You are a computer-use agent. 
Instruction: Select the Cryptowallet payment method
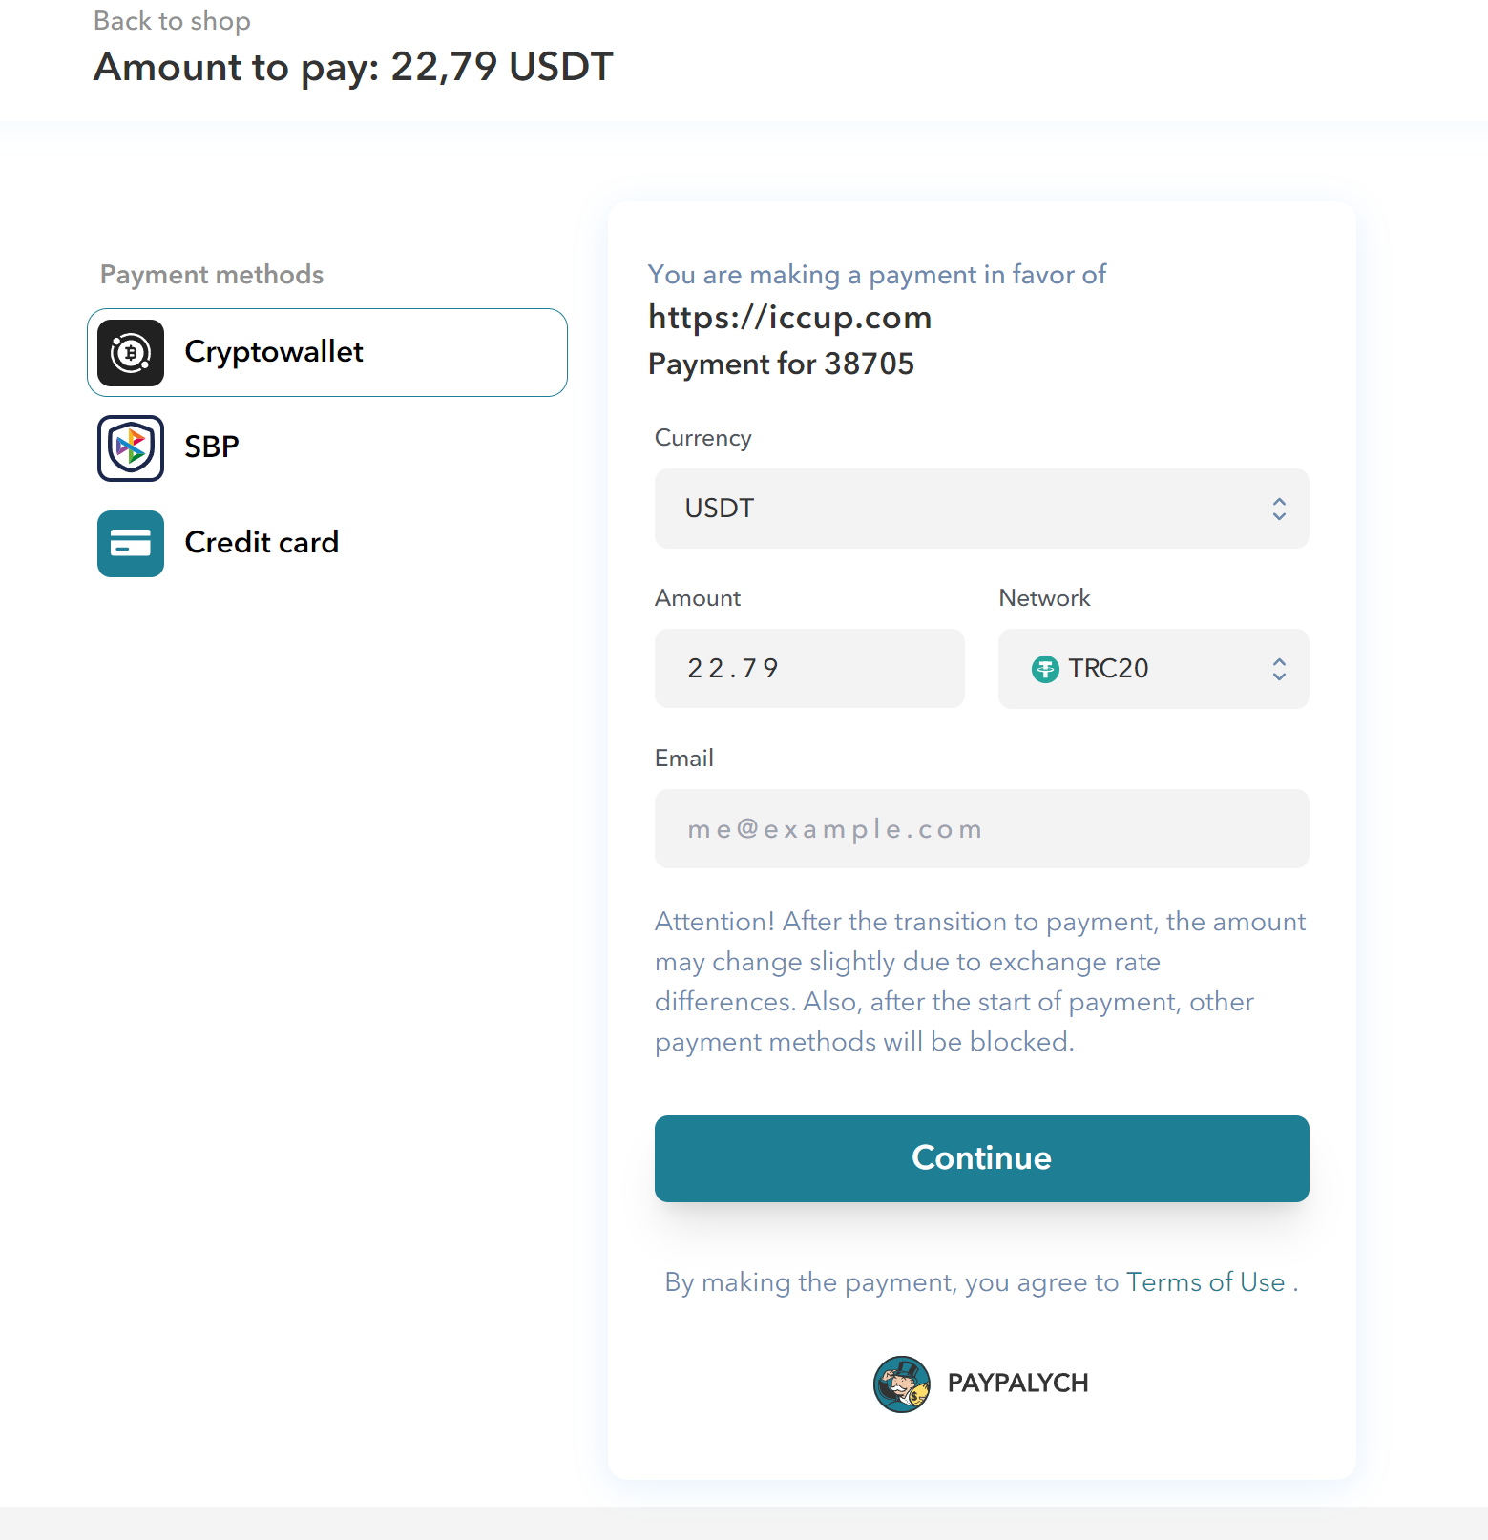327,352
